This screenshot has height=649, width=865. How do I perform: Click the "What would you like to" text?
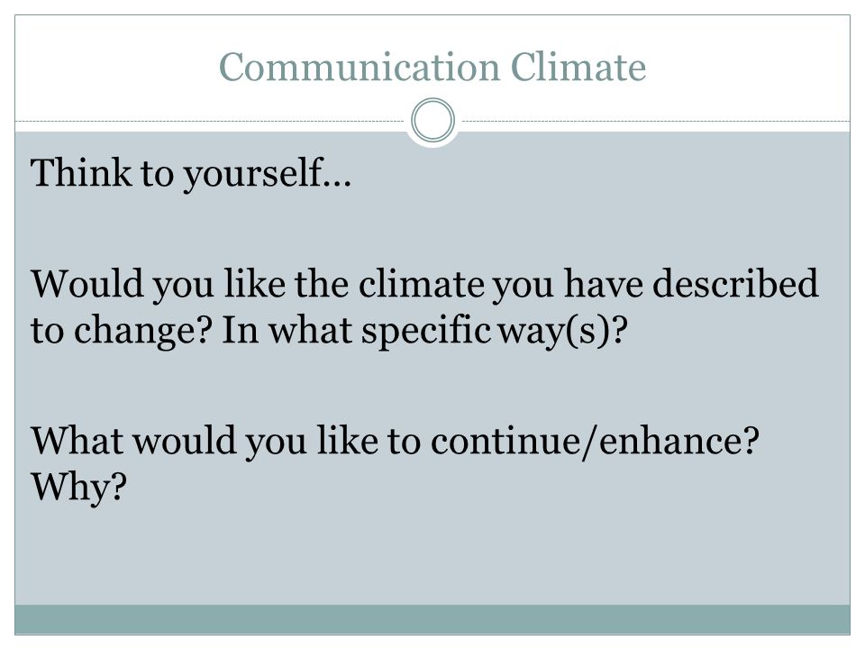[x=225, y=442]
